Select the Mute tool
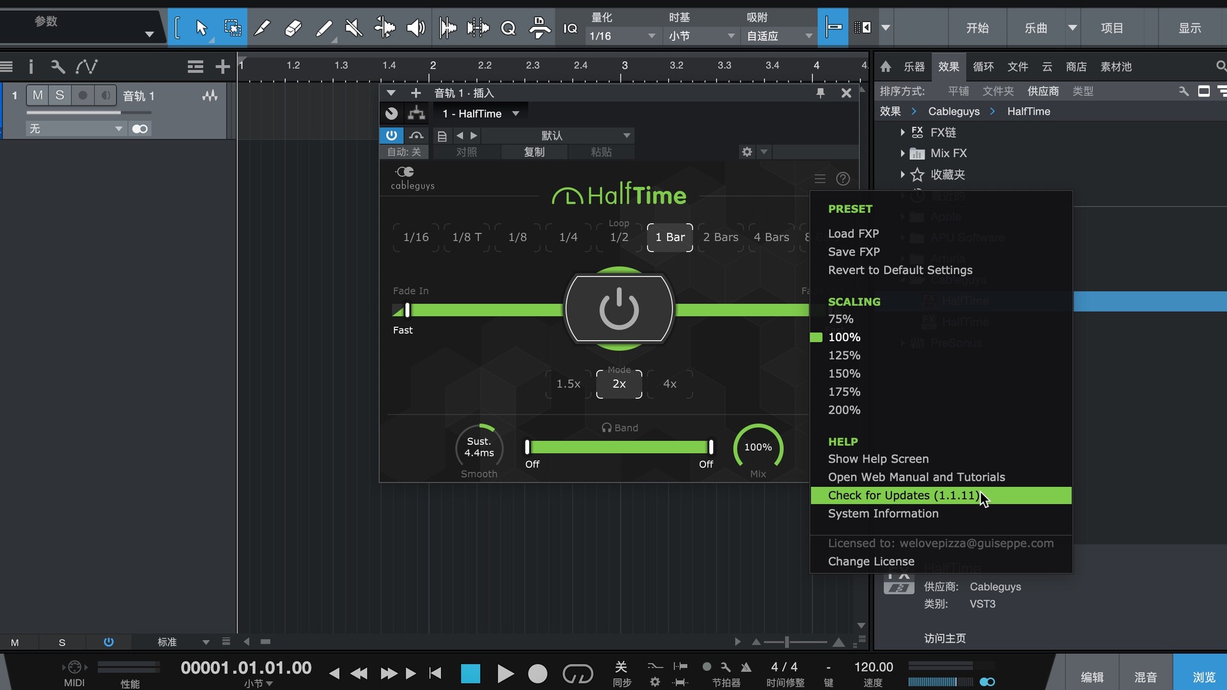The width and height of the screenshot is (1227, 690). [353, 27]
